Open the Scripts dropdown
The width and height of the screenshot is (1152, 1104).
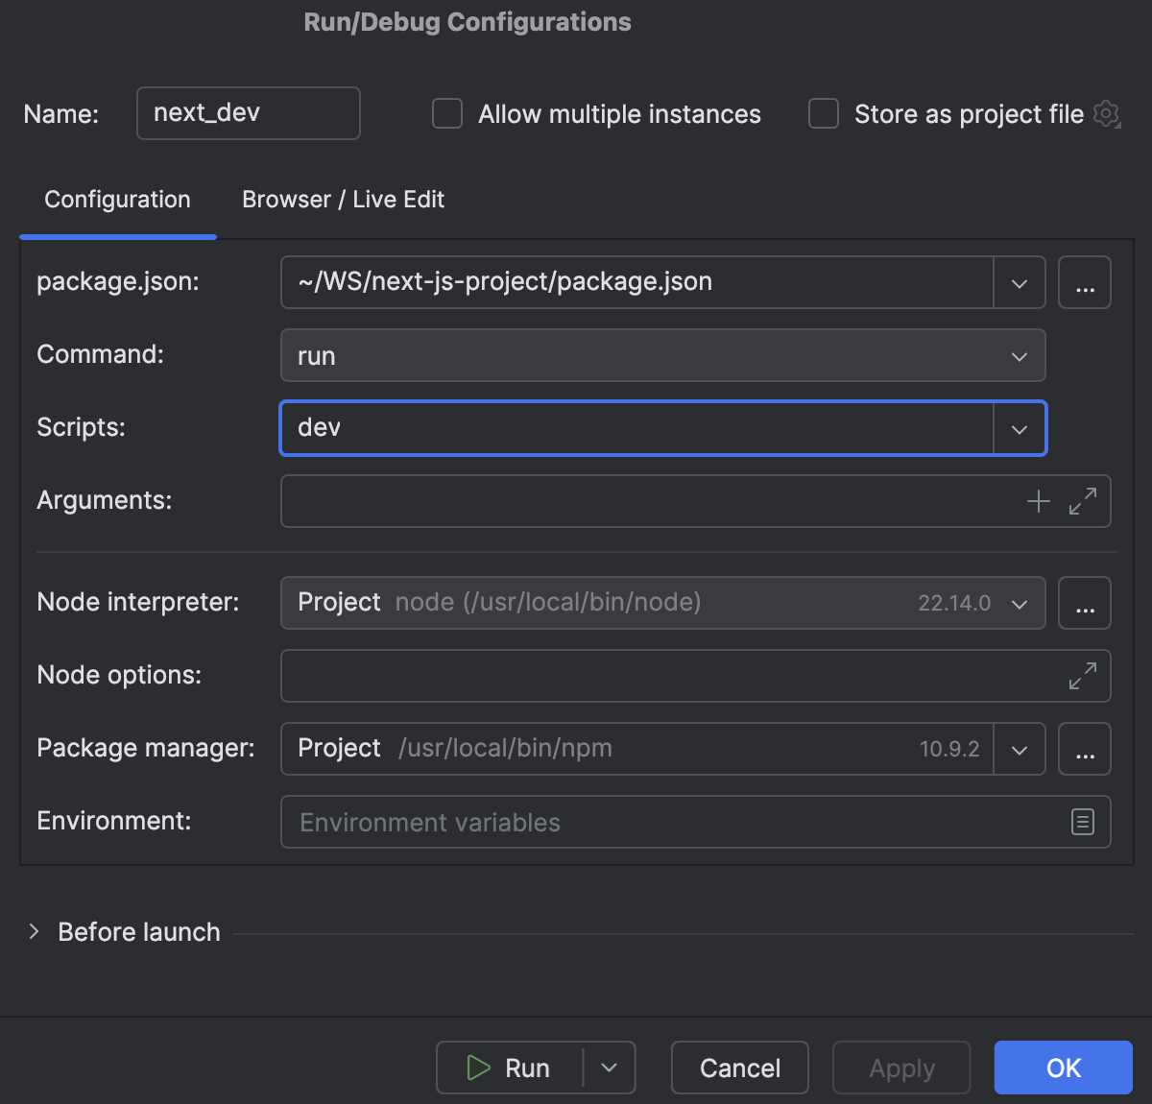1019,428
